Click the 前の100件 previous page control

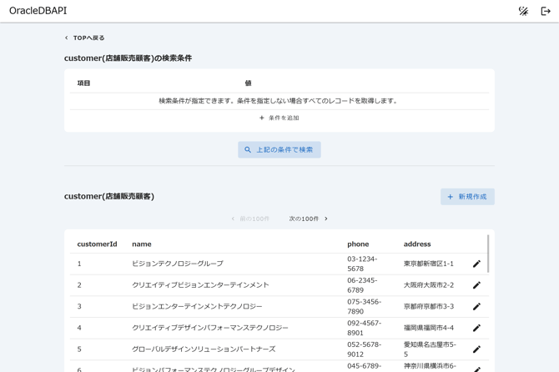pyautogui.click(x=250, y=219)
